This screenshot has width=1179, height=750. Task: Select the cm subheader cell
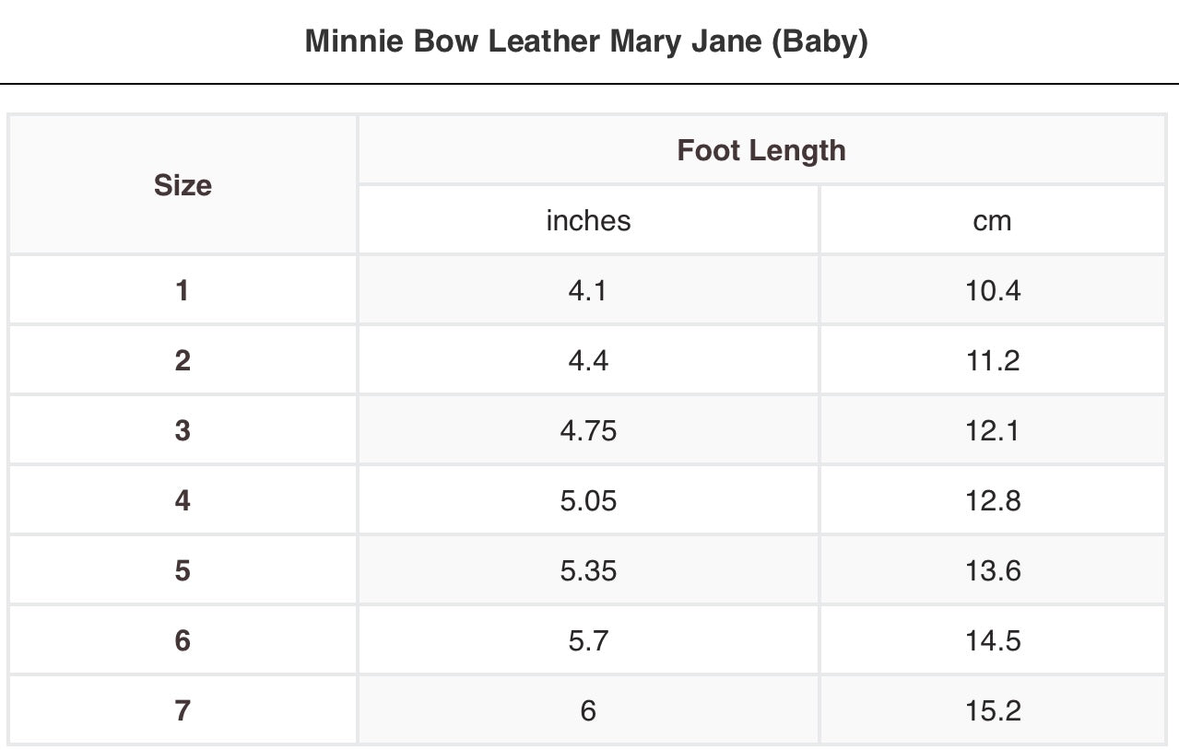[x=992, y=220]
